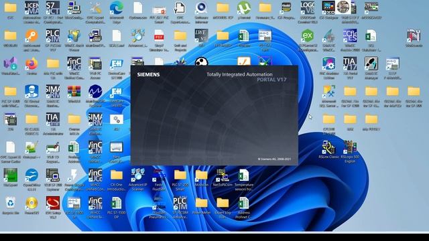This screenshot has width=429, height=241.
Task: Open the OPC folder in top-left corner
Action: tap(11, 8)
